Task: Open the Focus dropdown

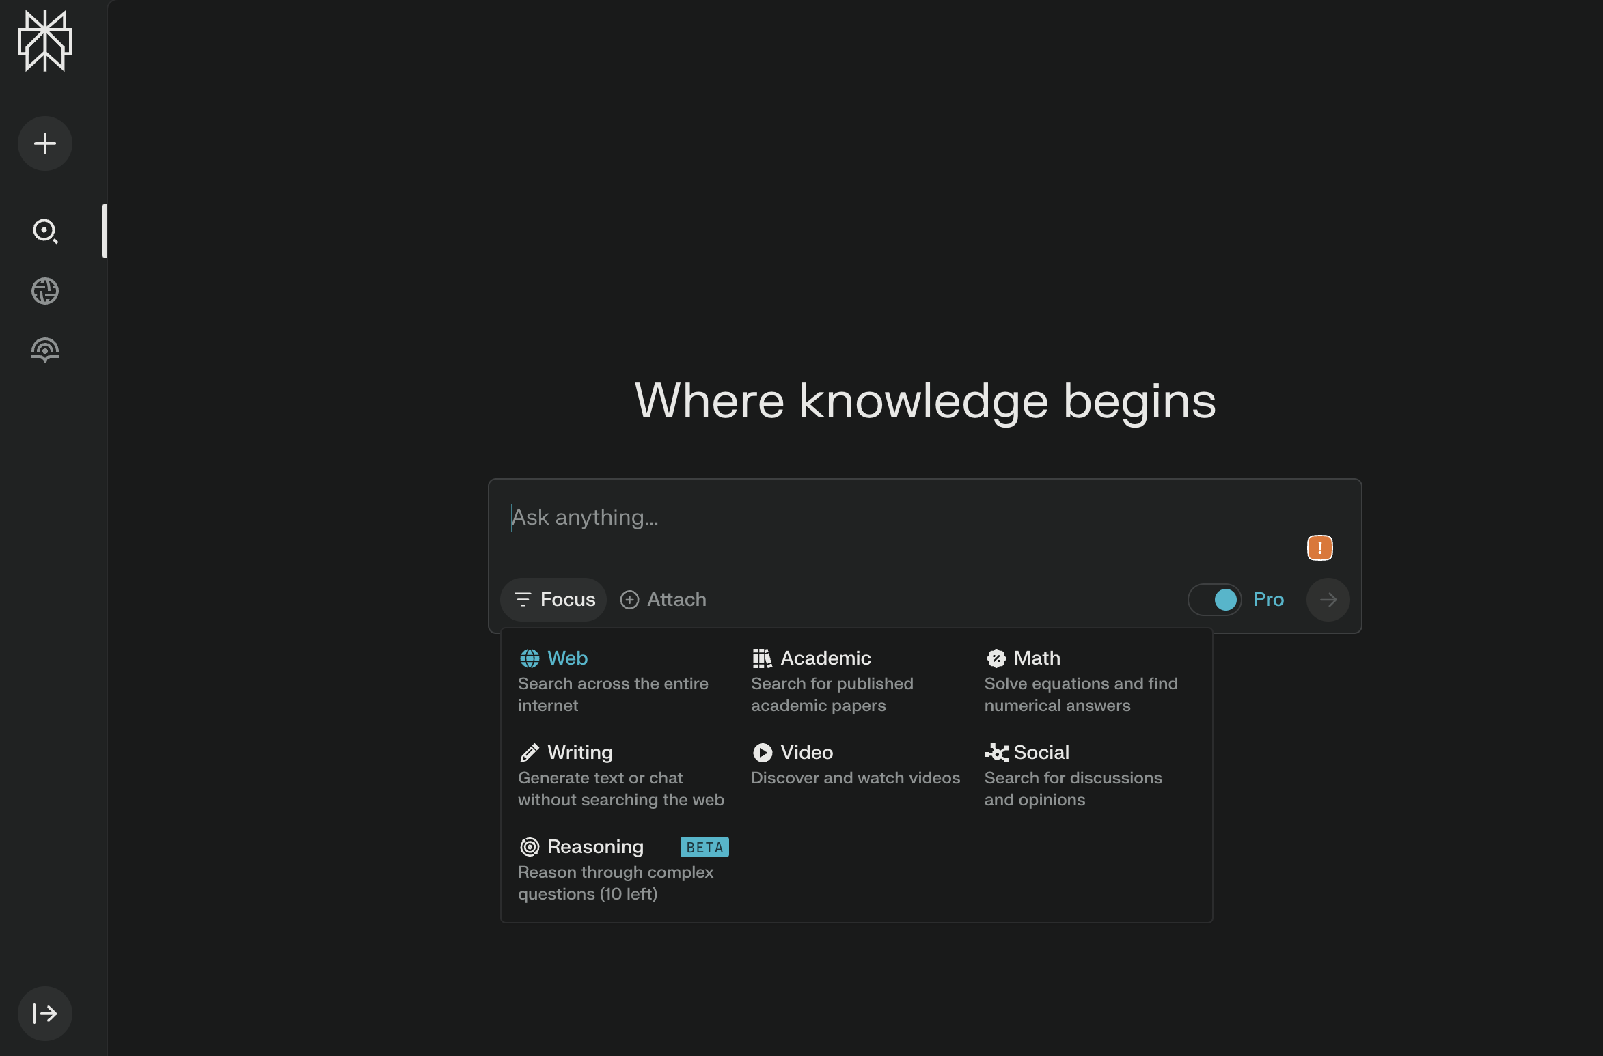Action: (553, 600)
